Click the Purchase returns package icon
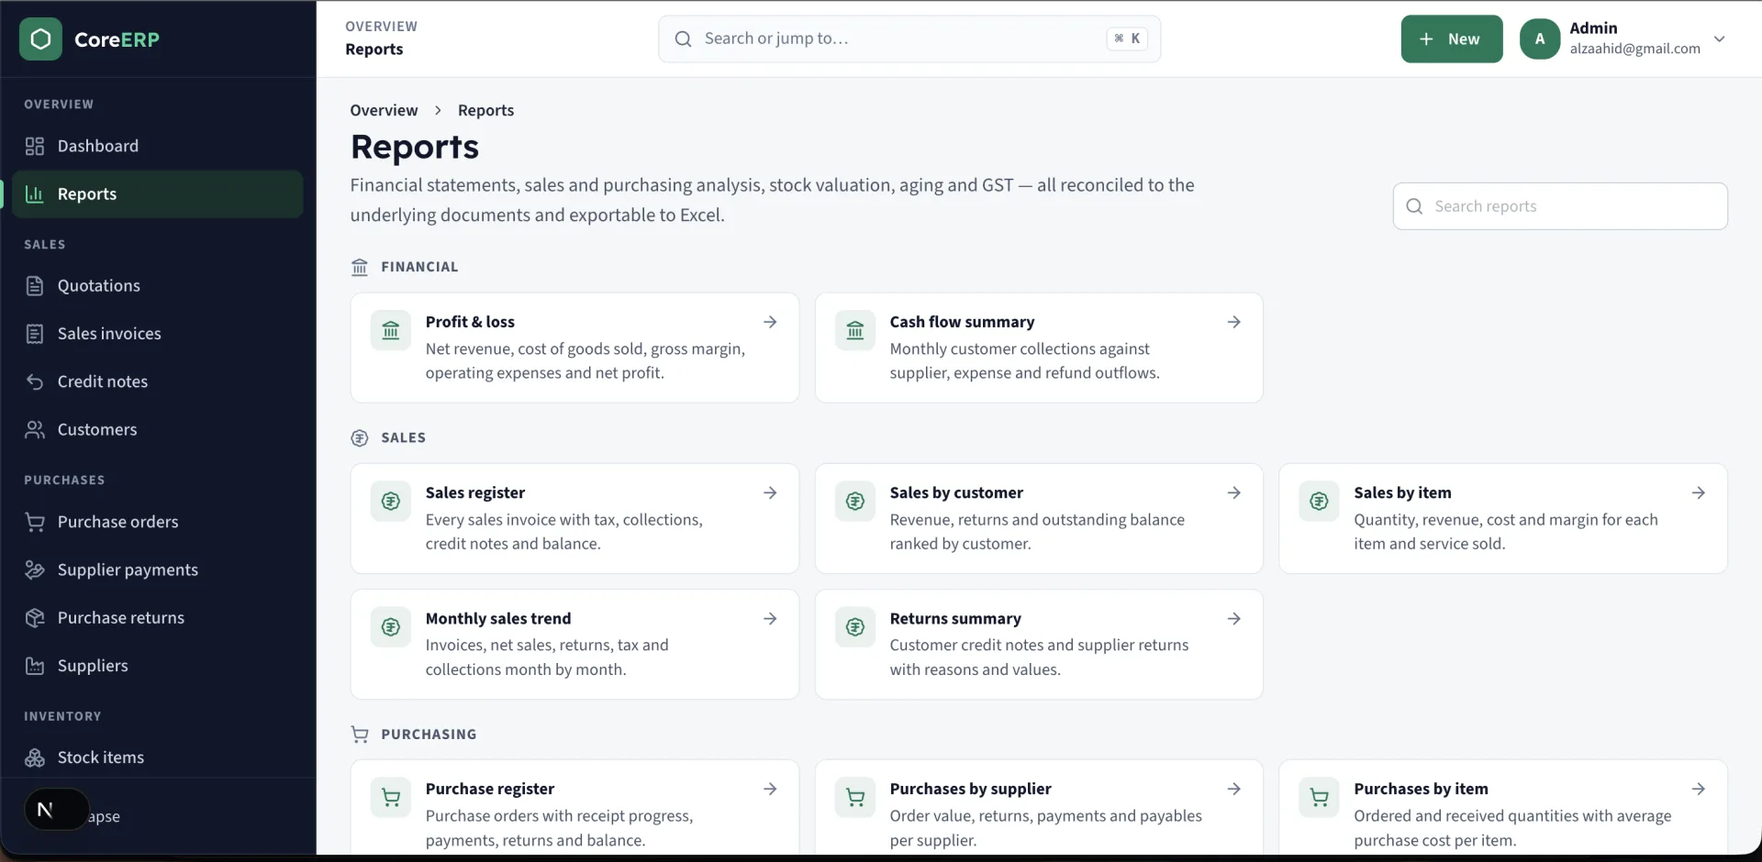This screenshot has height=862, width=1762. coord(35,618)
